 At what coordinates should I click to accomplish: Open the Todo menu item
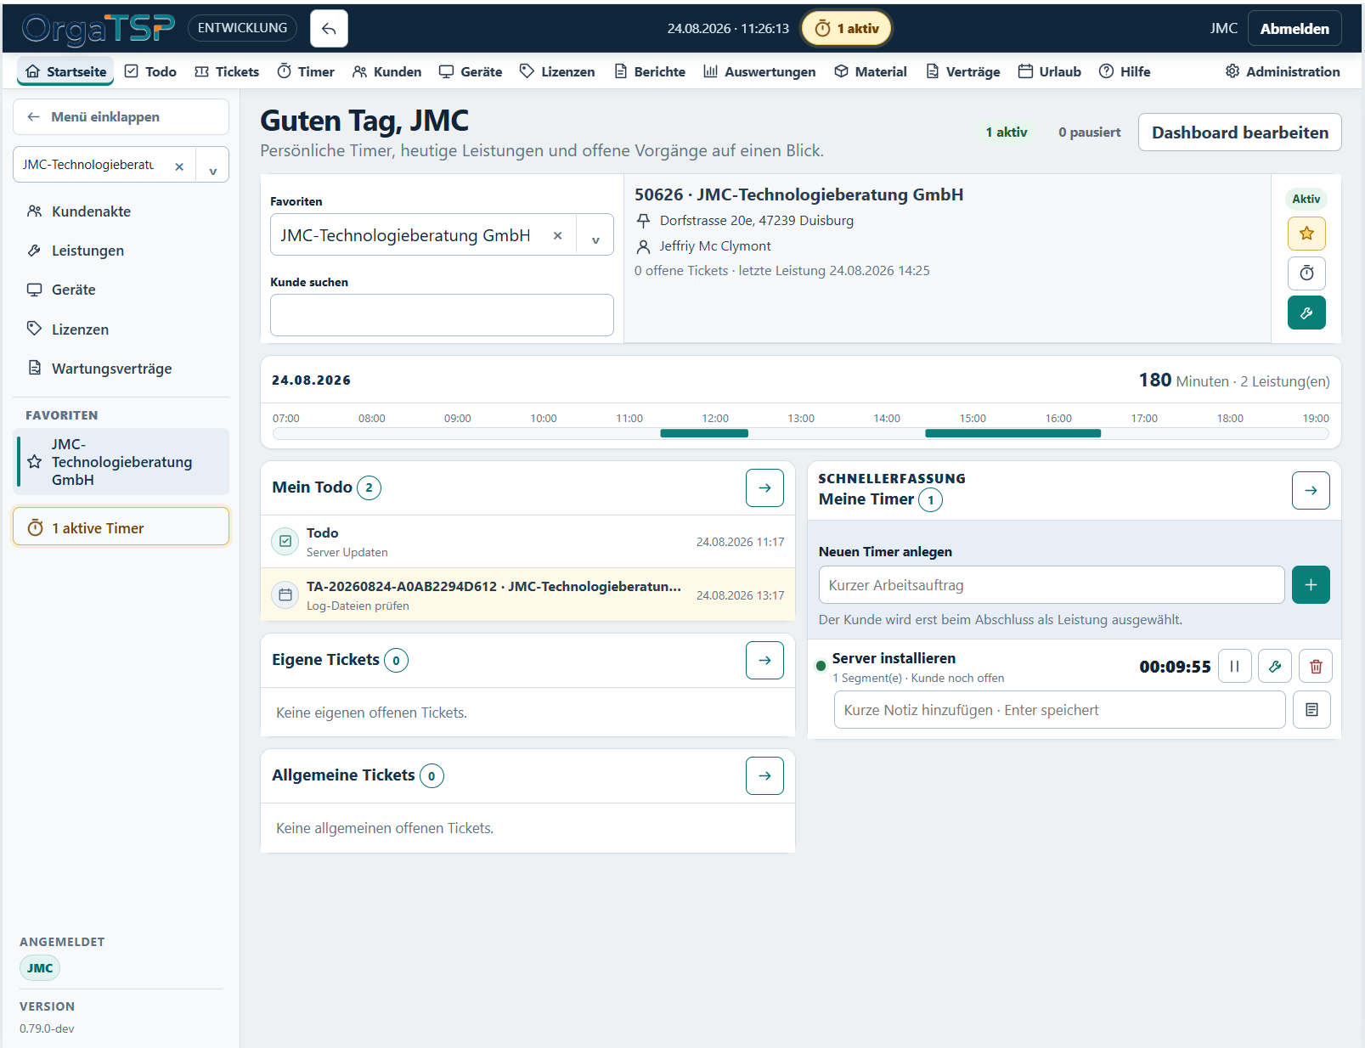pyautogui.click(x=150, y=71)
